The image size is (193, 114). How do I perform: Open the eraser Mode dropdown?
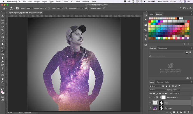pyautogui.click(x=29, y=8)
